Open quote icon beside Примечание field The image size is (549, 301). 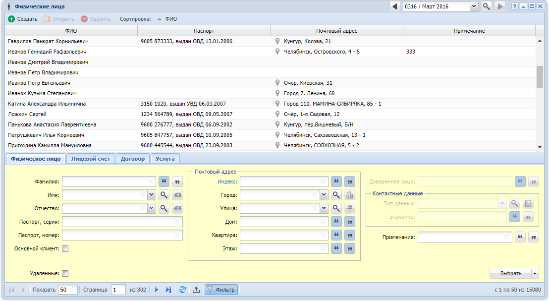point(520,237)
